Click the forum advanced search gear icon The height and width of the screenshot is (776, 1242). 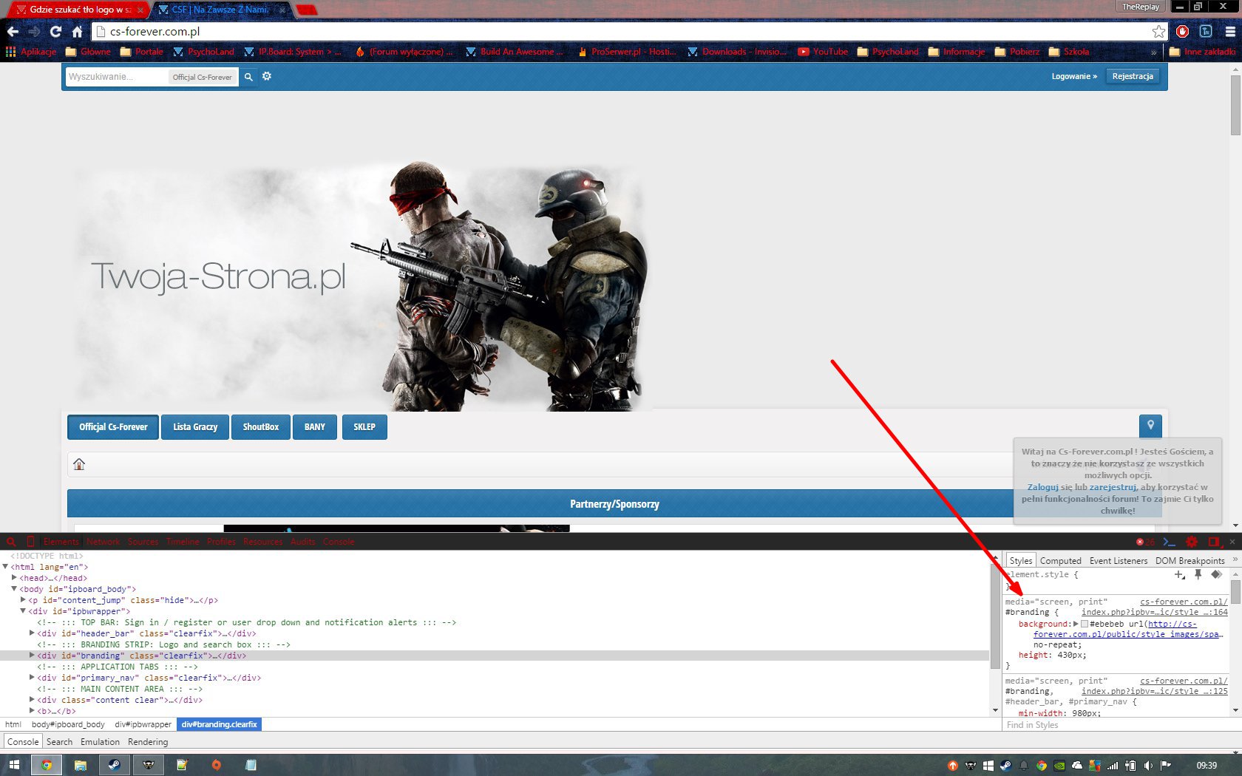pos(267,77)
